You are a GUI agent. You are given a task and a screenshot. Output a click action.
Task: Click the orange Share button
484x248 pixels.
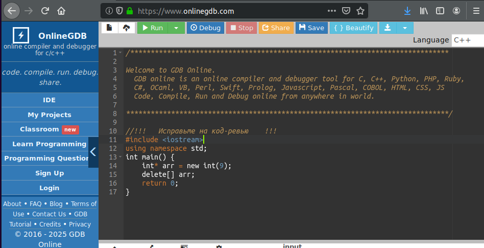(x=276, y=28)
